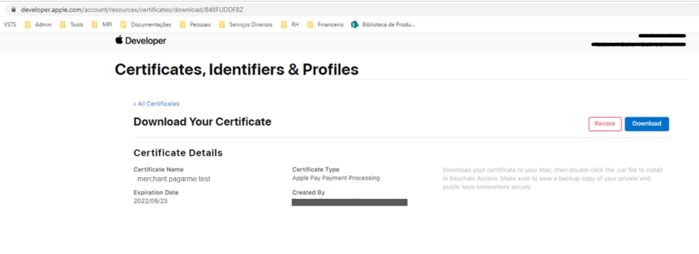Click the Certificate Details heading
Viewport: 699px width, 254px height.
pos(178,153)
